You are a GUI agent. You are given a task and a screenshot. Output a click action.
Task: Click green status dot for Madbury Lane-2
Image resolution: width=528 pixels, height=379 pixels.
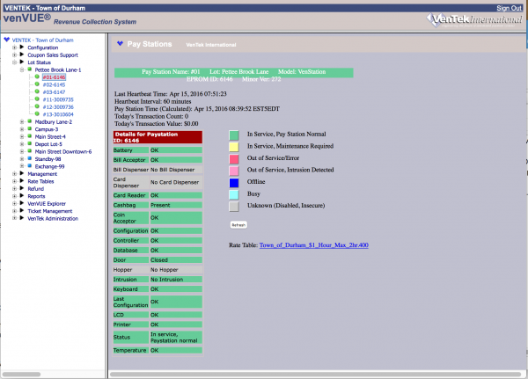tap(30, 121)
